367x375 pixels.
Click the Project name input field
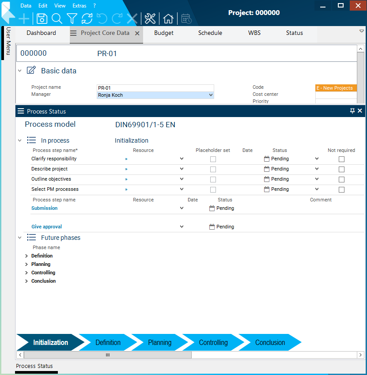click(x=155, y=88)
